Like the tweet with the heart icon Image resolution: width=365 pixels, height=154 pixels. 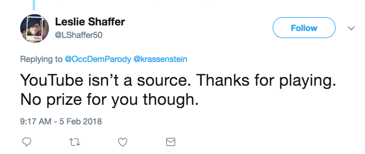122,142
